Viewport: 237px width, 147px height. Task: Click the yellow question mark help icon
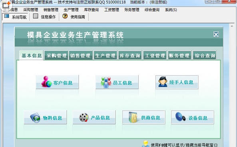coord(65,16)
